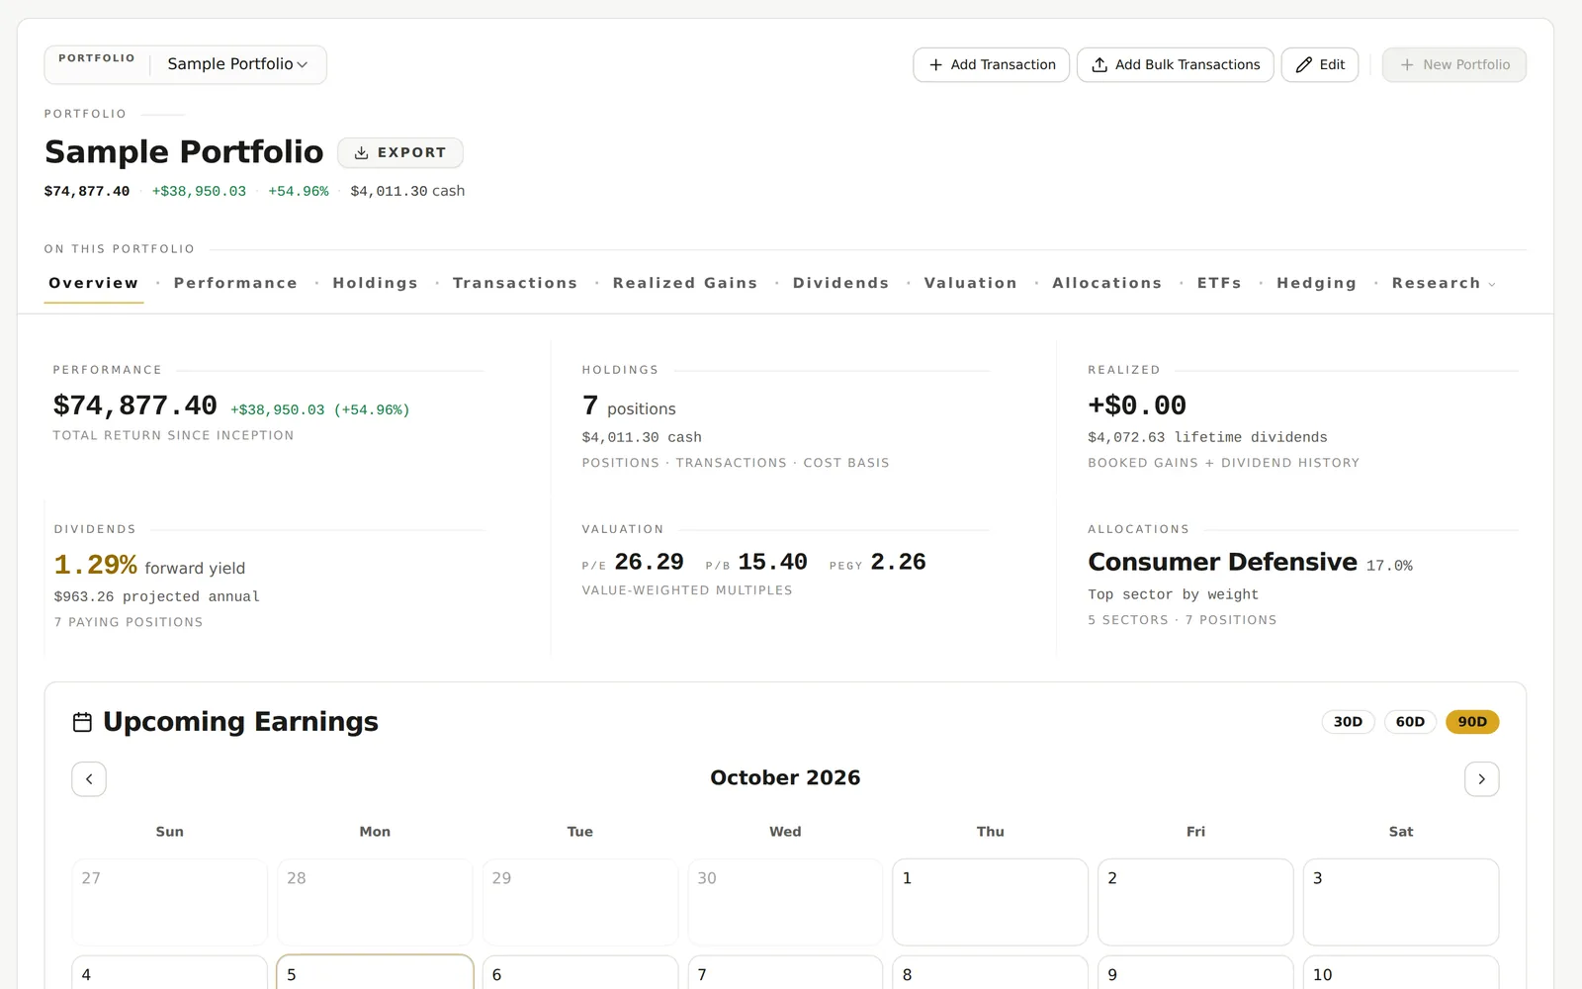Click the Edit portfolio button

pyautogui.click(x=1320, y=65)
